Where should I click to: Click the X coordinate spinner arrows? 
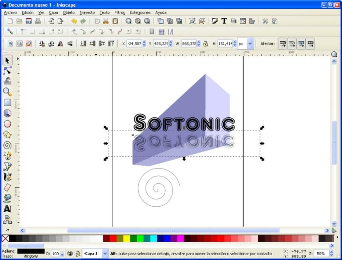[x=144, y=44]
